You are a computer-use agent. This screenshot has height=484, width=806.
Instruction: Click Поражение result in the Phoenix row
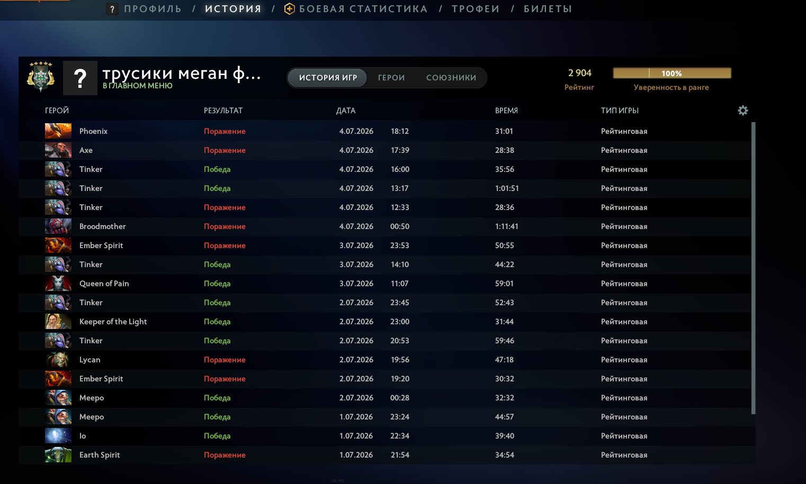pos(225,131)
